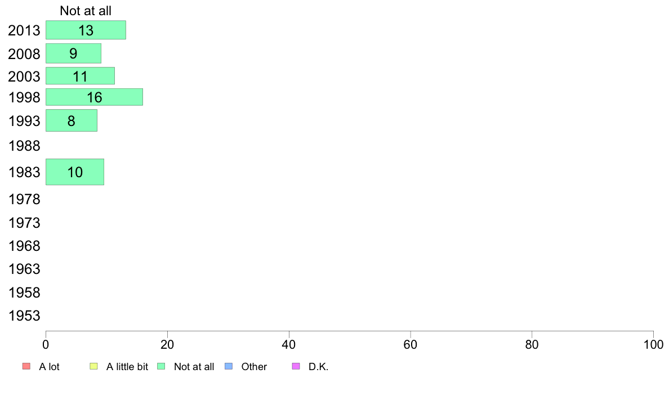The width and height of the screenshot is (669, 414).
Task: Click the 'Other' legend text
Action: point(254,367)
